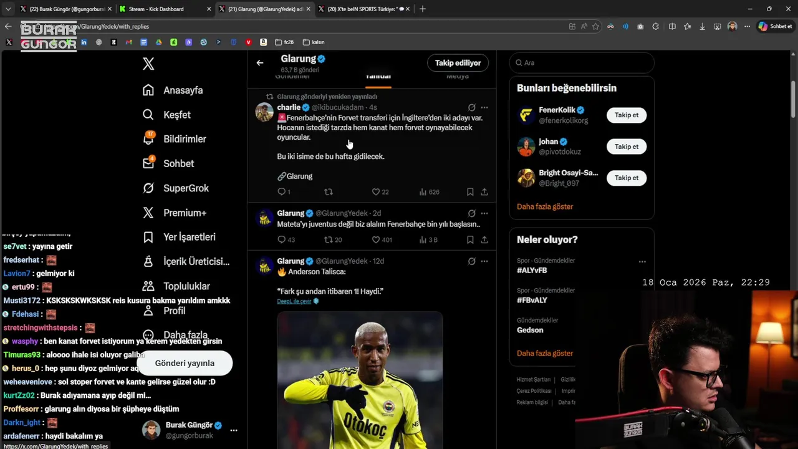Open Anasayfa home page
The width and height of the screenshot is (798, 449).
[173, 90]
